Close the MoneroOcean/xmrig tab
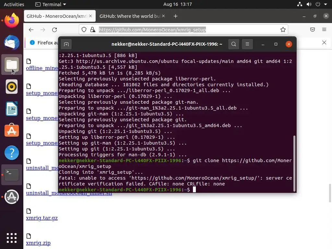332x249 pixels. (91, 16)
